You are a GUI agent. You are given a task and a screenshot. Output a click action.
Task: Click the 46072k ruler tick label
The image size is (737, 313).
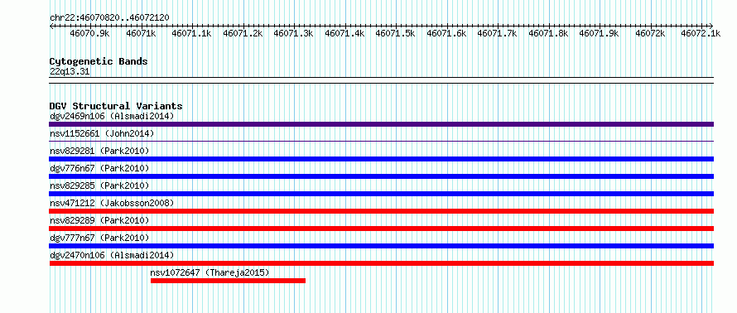tap(651, 33)
